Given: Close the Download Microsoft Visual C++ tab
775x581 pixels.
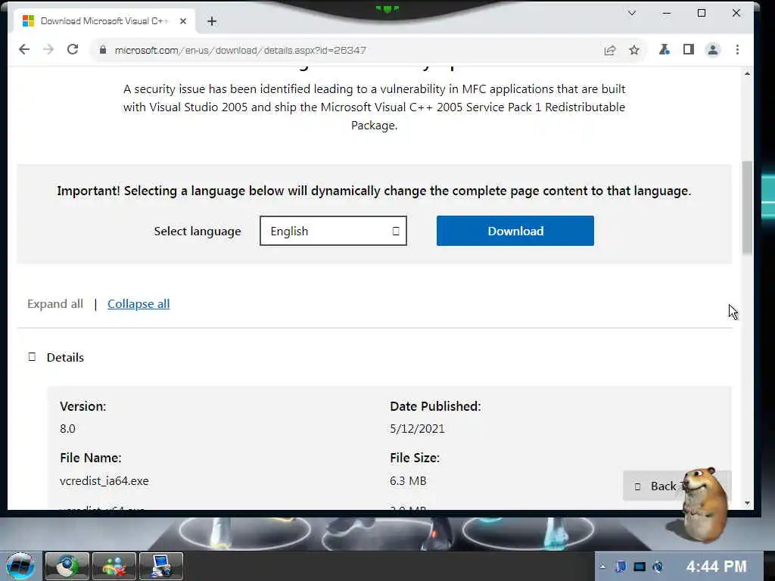Looking at the screenshot, I should 183,21.
